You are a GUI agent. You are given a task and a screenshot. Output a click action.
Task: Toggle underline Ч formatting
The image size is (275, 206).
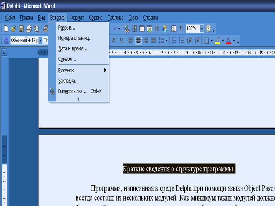pyautogui.click(x=121, y=41)
